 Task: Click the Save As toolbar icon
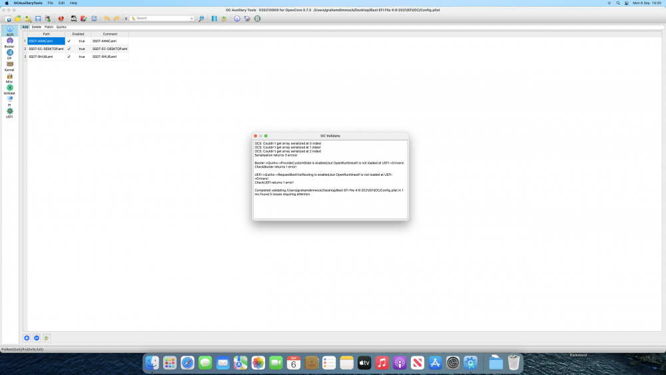point(48,19)
